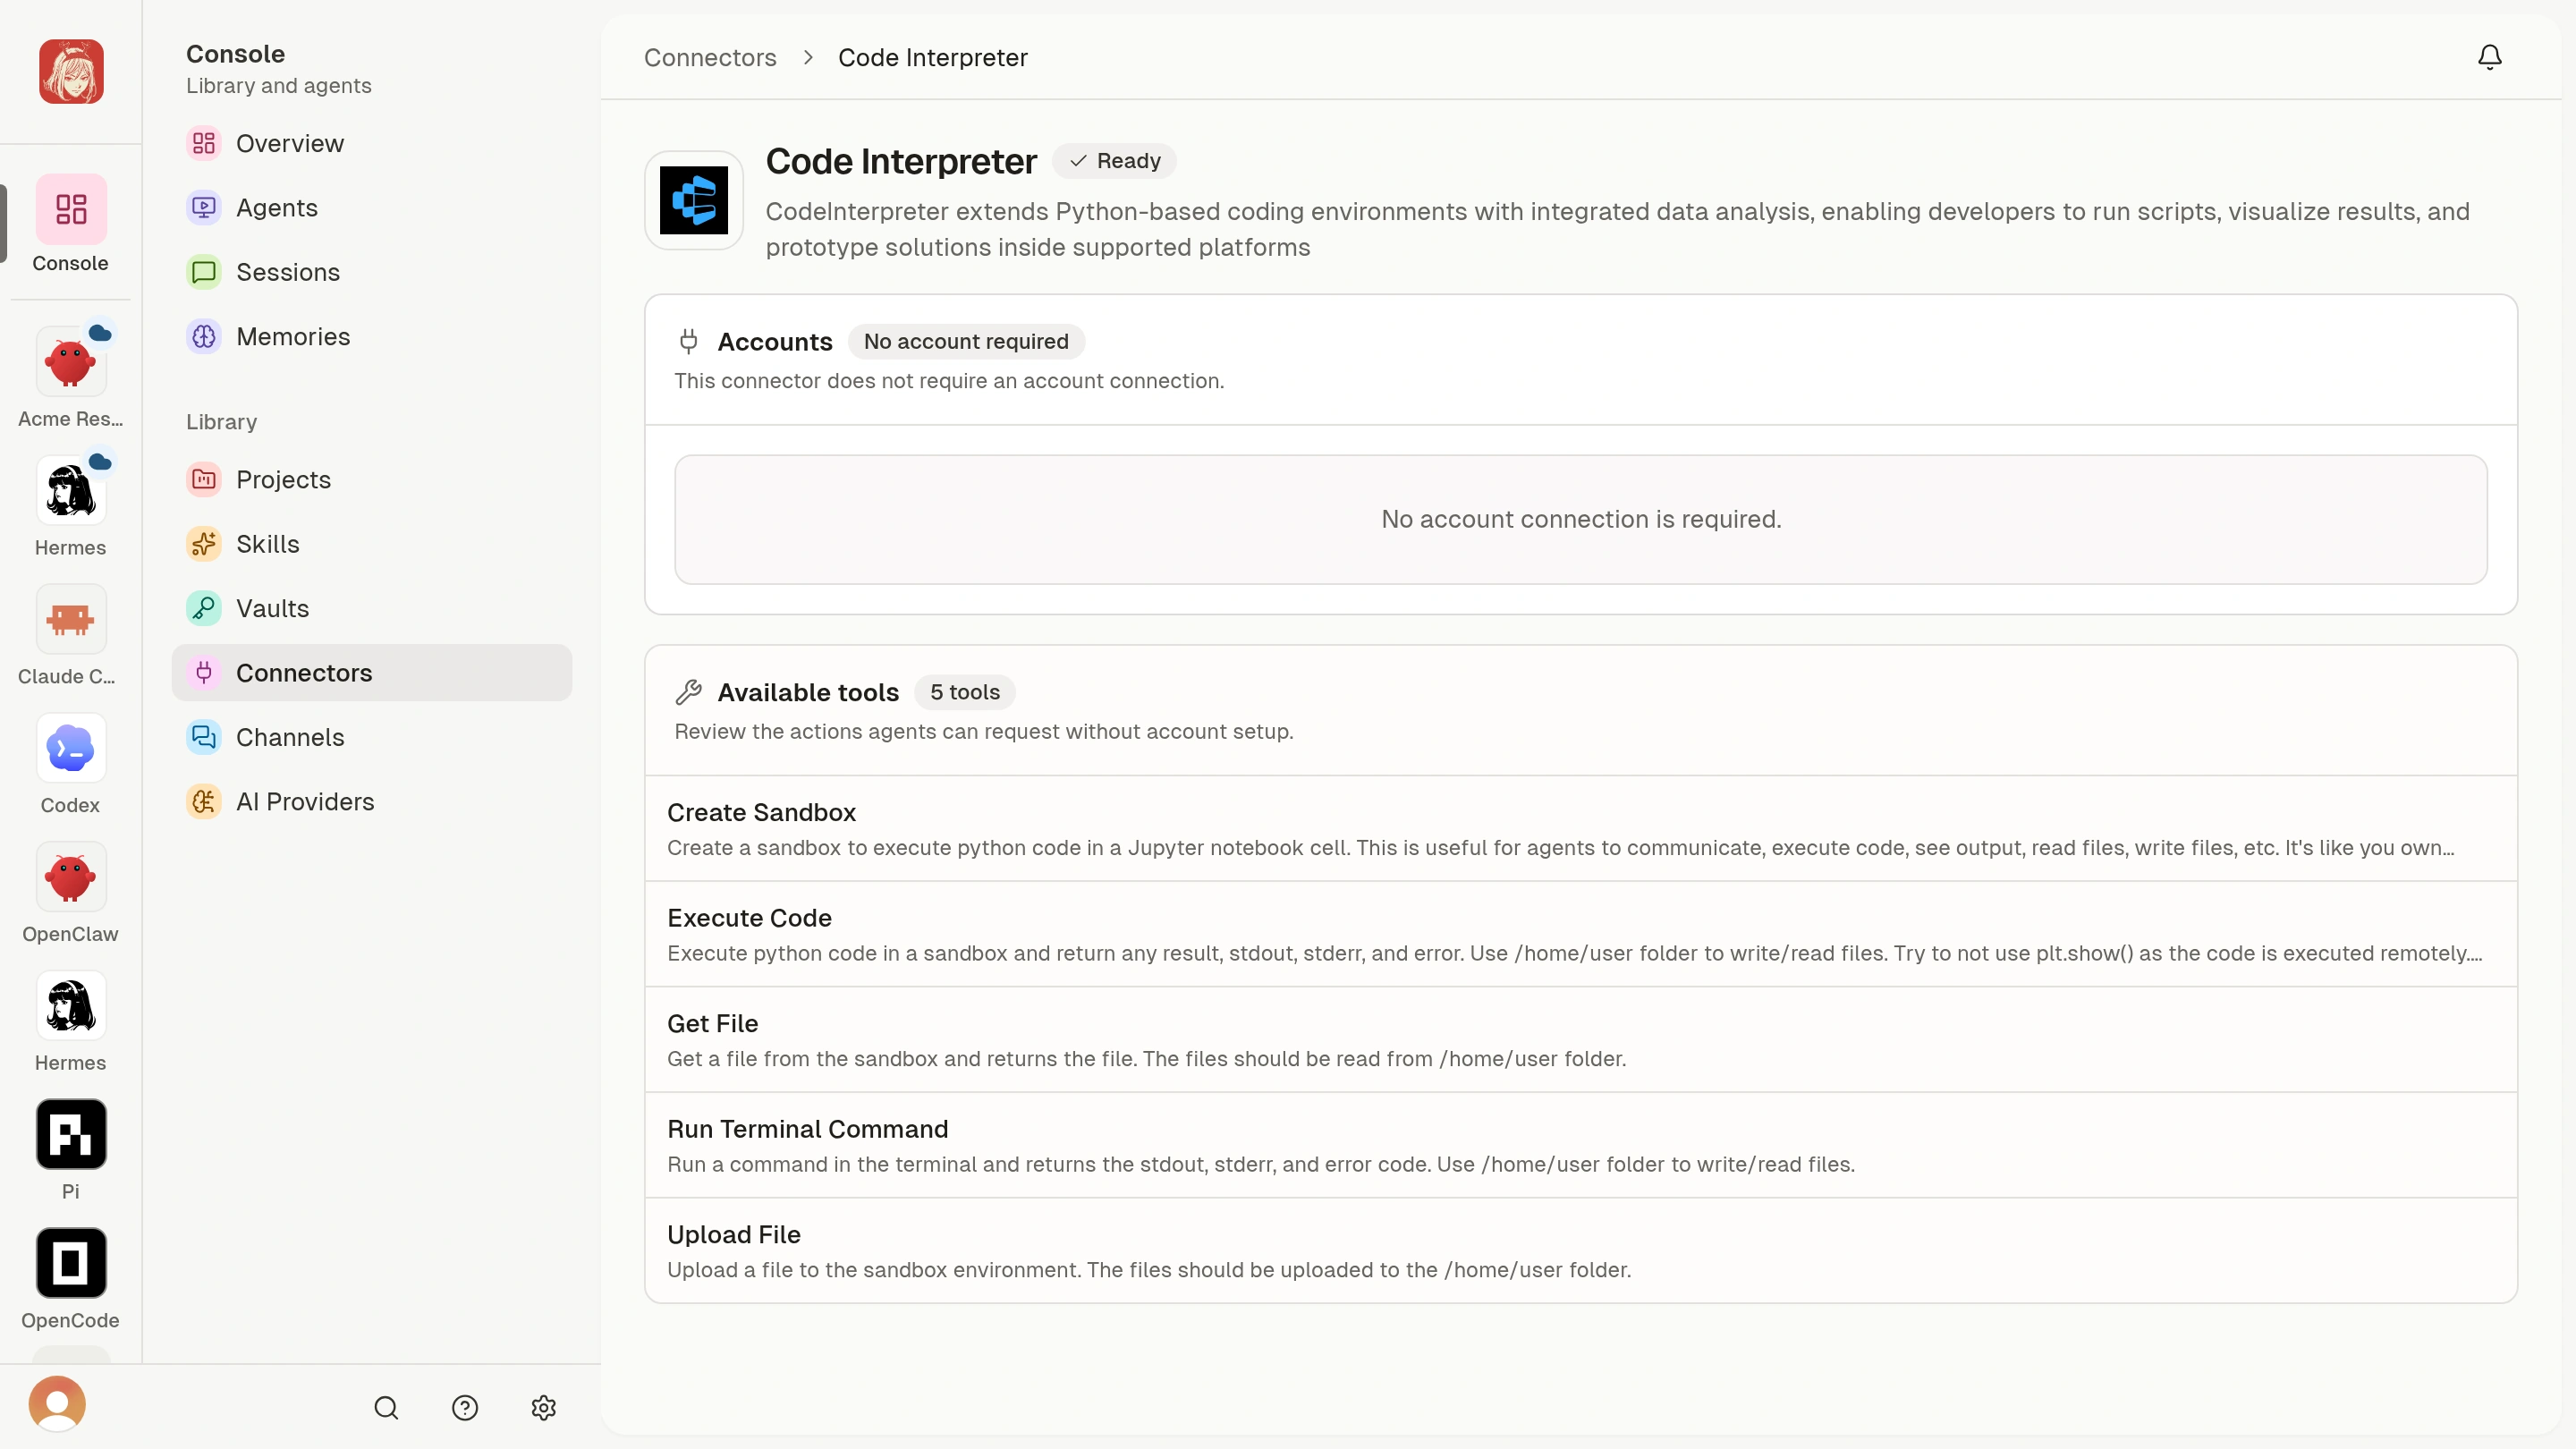The width and height of the screenshot is (2576, 1449).
Task: Open Sessions in sidebar
Action: click(x=371, y=272)
